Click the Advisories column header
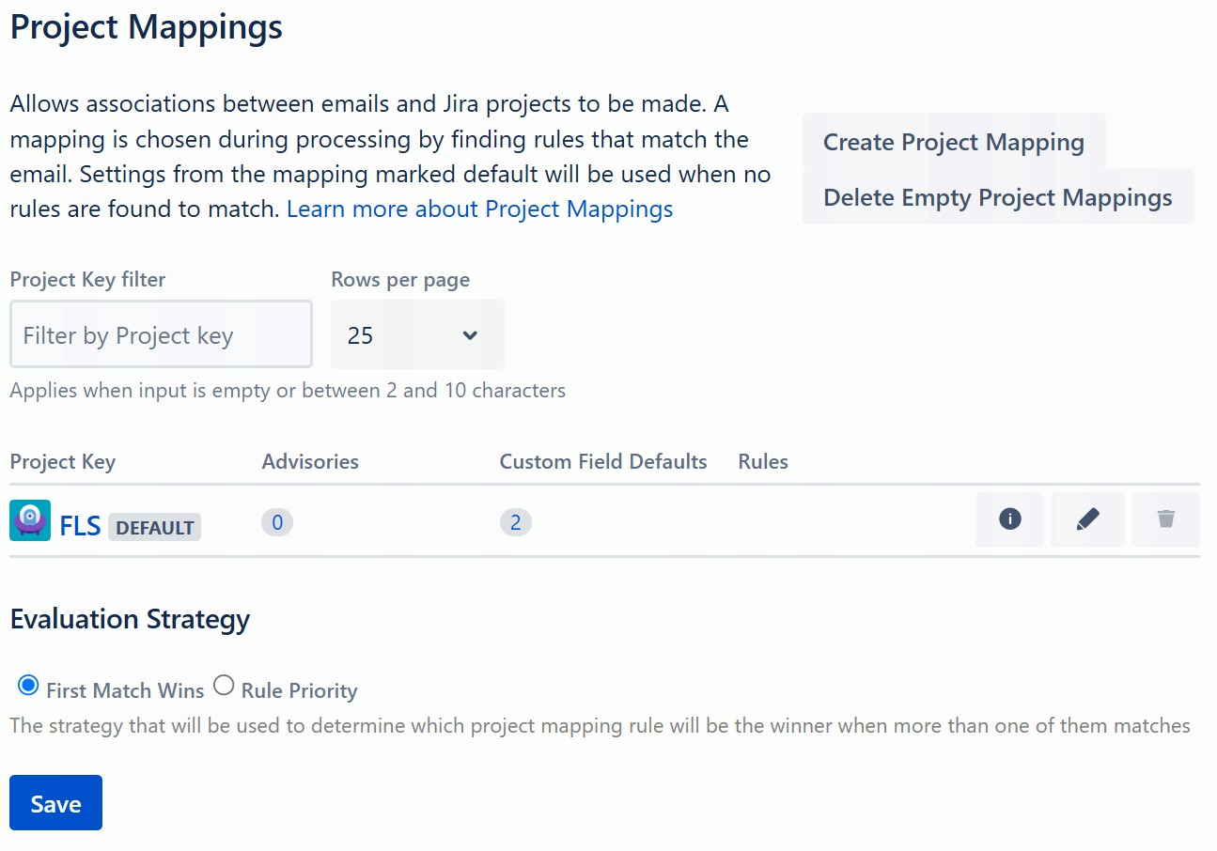Screen dimensions: 1217x851 [x=310, y=461]
